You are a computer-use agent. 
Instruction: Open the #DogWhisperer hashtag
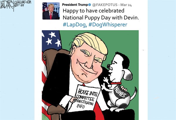108,25
